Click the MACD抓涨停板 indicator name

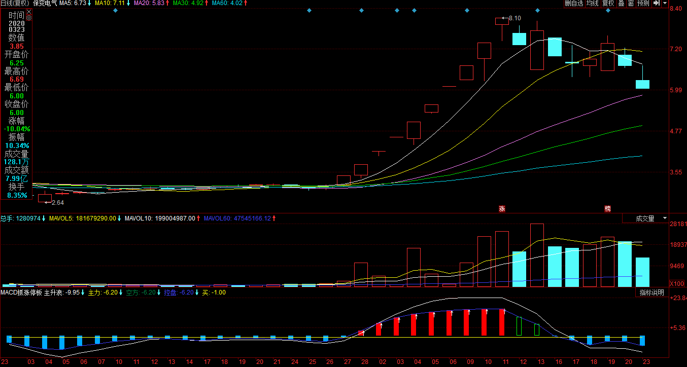21,292
